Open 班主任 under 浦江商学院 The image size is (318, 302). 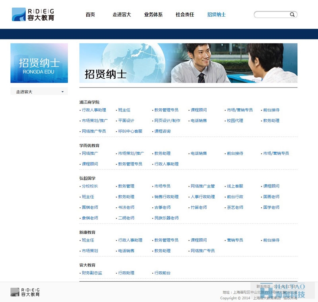pyautogui.click(x=124, y=110)
